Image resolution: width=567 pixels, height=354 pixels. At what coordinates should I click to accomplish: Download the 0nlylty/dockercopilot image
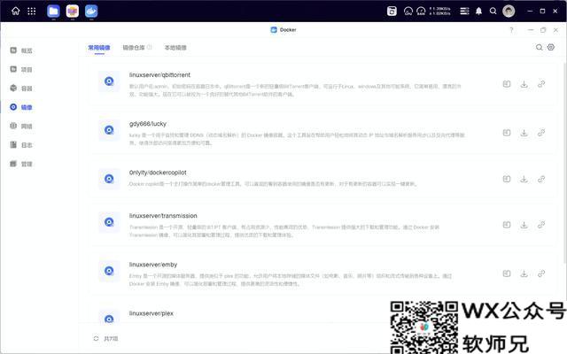point(524,179)
